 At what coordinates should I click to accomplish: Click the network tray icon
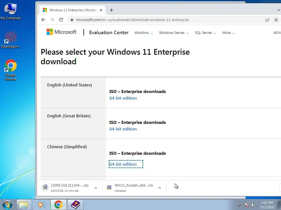pos(240,205)
